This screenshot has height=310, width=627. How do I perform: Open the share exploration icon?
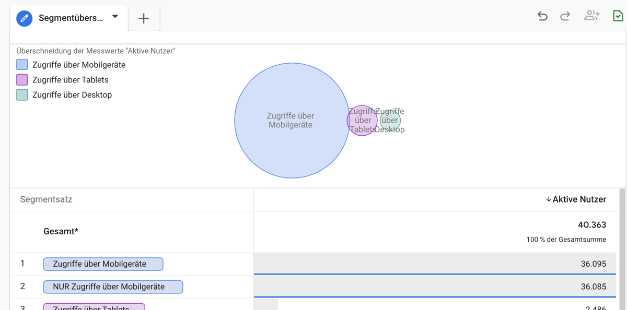[x=592, y=16]
